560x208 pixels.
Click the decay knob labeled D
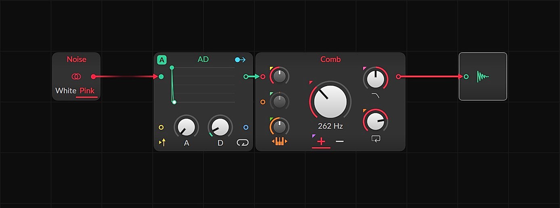[220, 127]
